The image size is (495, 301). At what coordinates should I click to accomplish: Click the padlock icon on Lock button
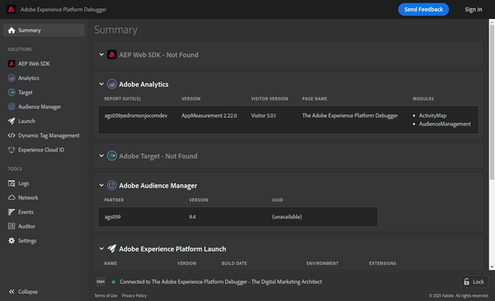(x=467, y=281)
